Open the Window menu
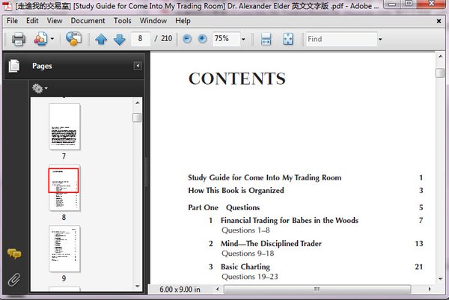 point(153,21)
